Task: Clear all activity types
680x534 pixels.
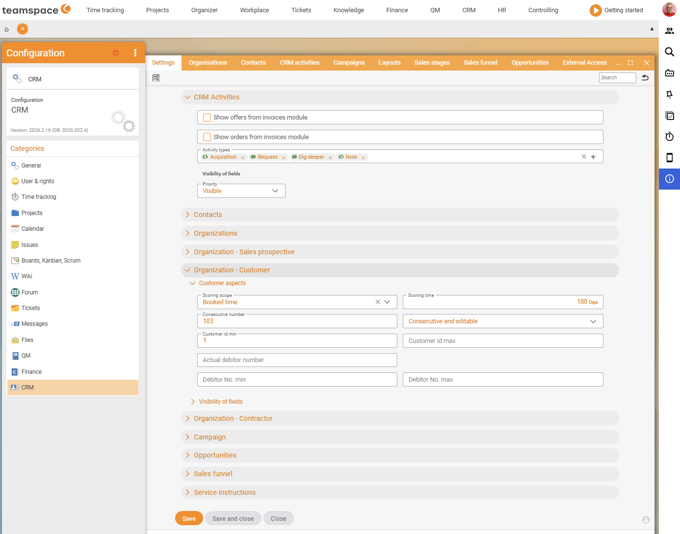Action: pos(584,157)
